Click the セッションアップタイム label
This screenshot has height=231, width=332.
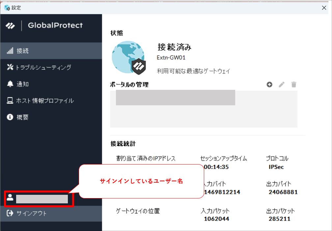pyautogui.click(x=224, y=158)
